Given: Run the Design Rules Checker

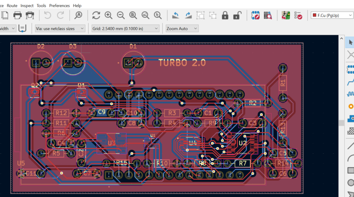Looking at the screenshot, I should coord(298,15).
